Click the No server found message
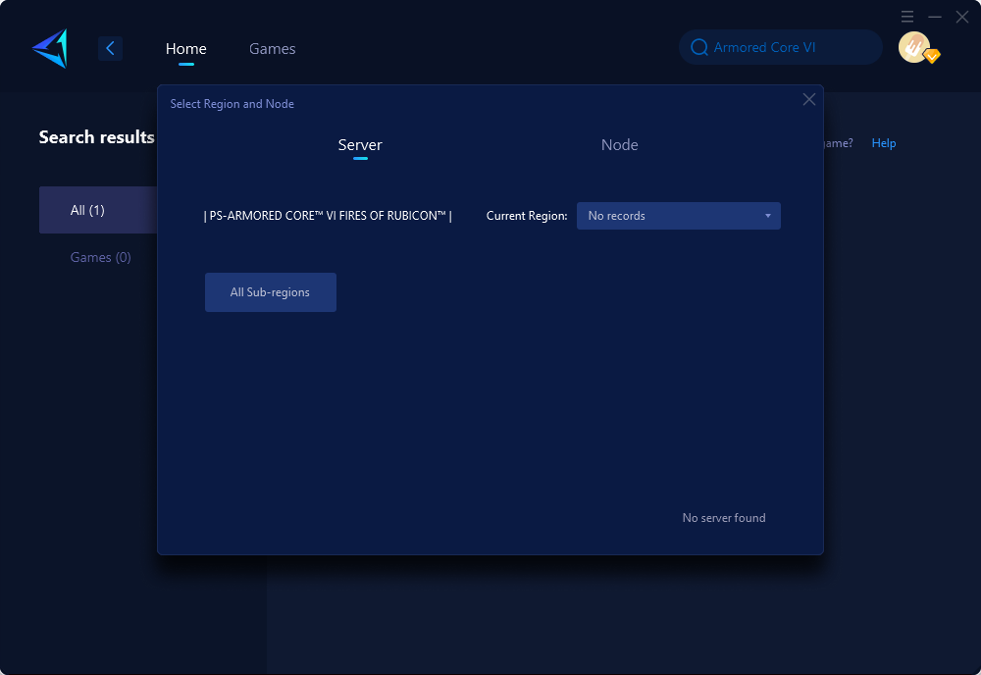The image size is (981, 675). (x=724, y=518)
